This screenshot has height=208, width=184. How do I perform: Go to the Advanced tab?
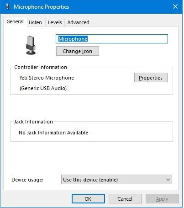[78, 22]
